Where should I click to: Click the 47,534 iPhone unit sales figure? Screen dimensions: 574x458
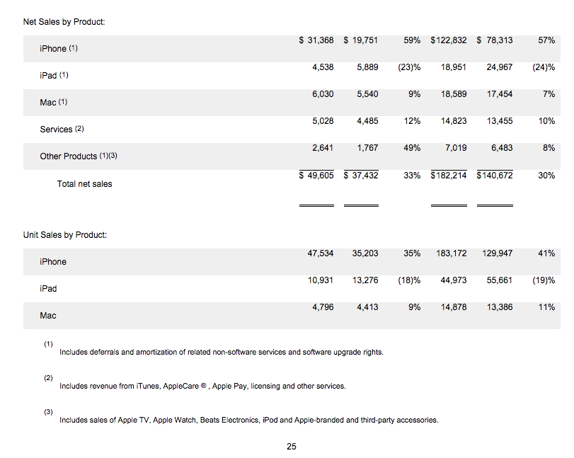tap(321, 253)
